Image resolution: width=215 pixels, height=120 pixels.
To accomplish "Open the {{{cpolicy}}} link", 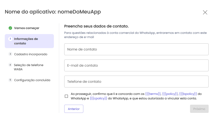I will 98,98.
